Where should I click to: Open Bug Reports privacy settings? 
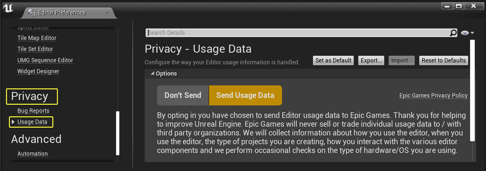(33, 111)
